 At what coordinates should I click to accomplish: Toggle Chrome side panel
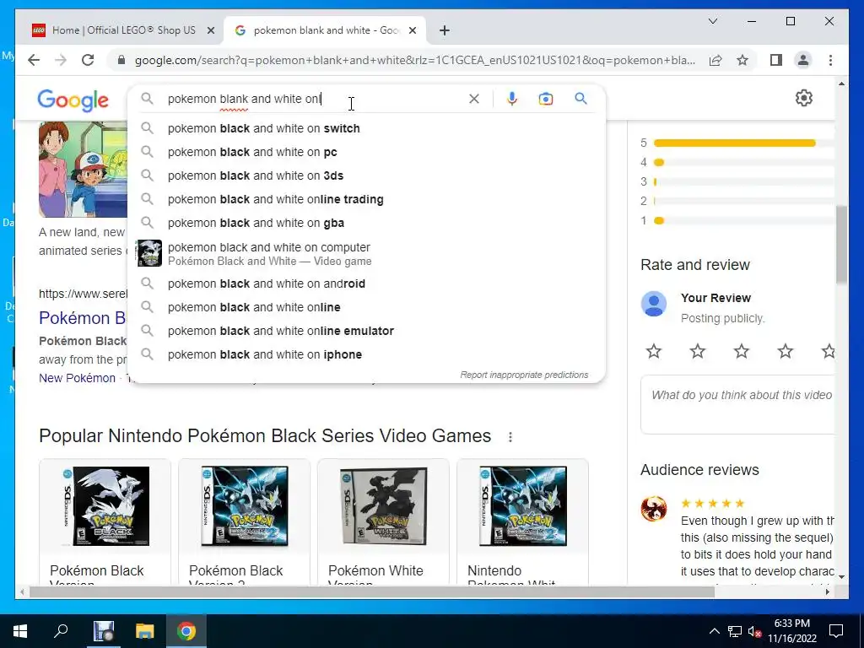[x=776, y=60]
